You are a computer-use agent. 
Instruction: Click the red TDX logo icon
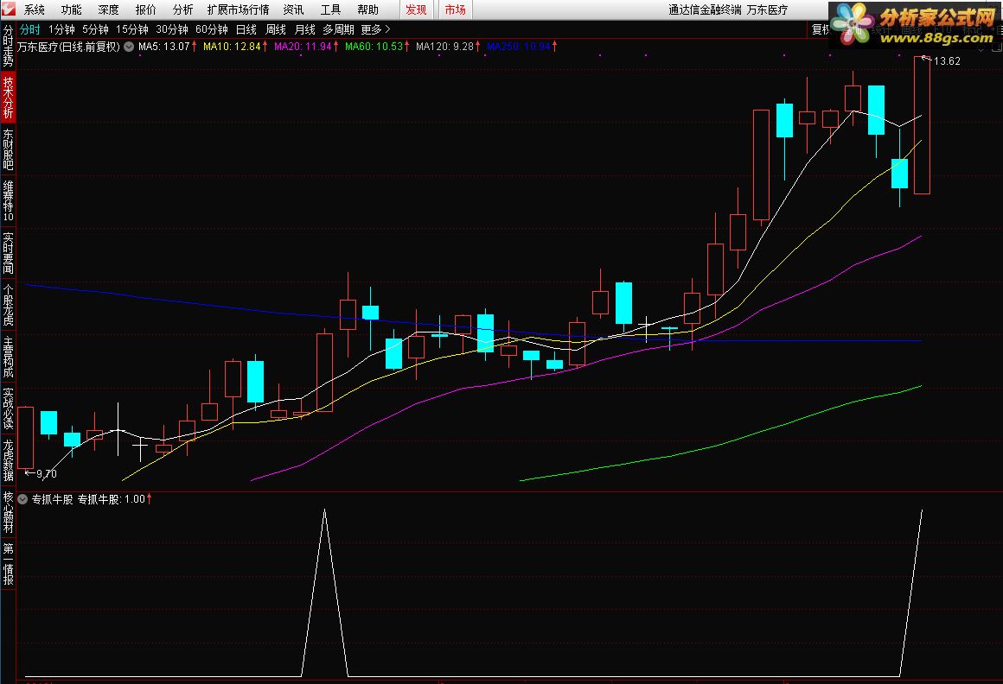point(8,9)
